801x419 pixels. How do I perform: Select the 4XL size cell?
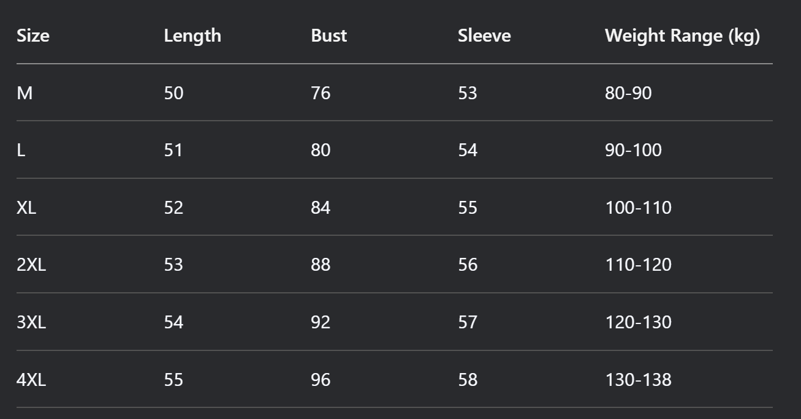[x=31, y=380]
